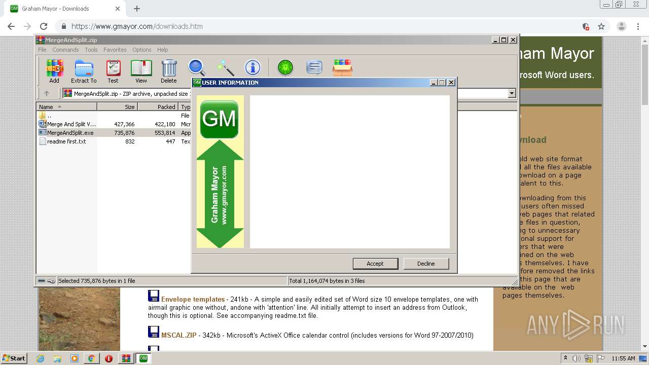Open a new Chrome tab
This screenshot has width=649, height=365.
pyautogui.click(x=137, y=9)
